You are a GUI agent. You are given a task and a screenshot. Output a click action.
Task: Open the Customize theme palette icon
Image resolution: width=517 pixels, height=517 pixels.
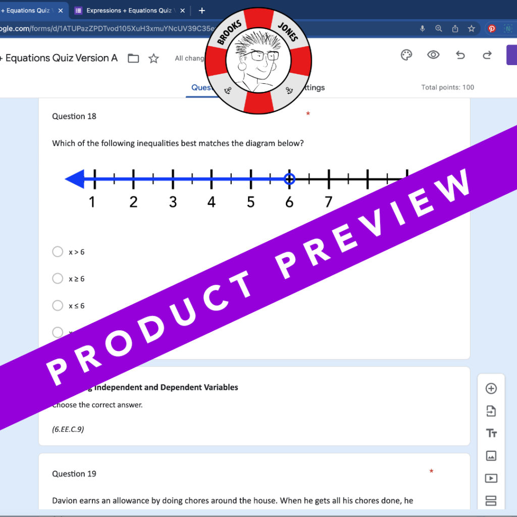point(406,55)
